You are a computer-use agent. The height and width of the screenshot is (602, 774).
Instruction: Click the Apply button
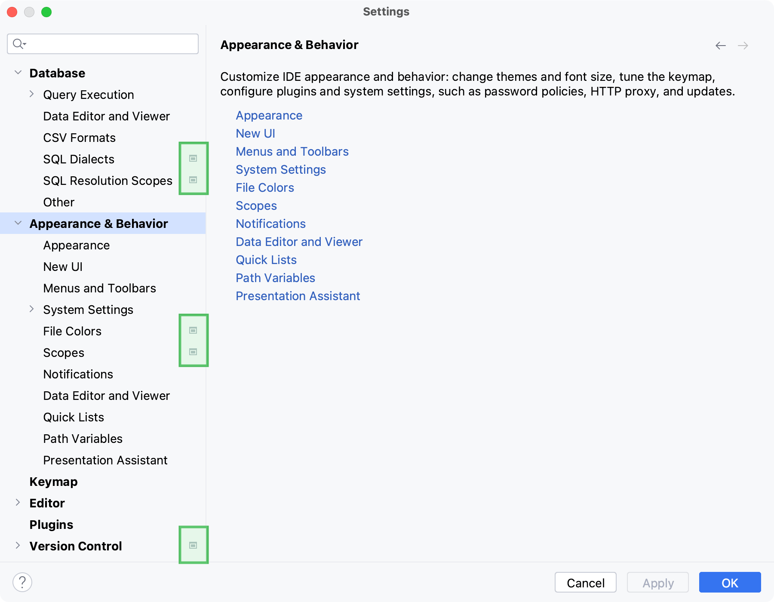pos(657,583)
